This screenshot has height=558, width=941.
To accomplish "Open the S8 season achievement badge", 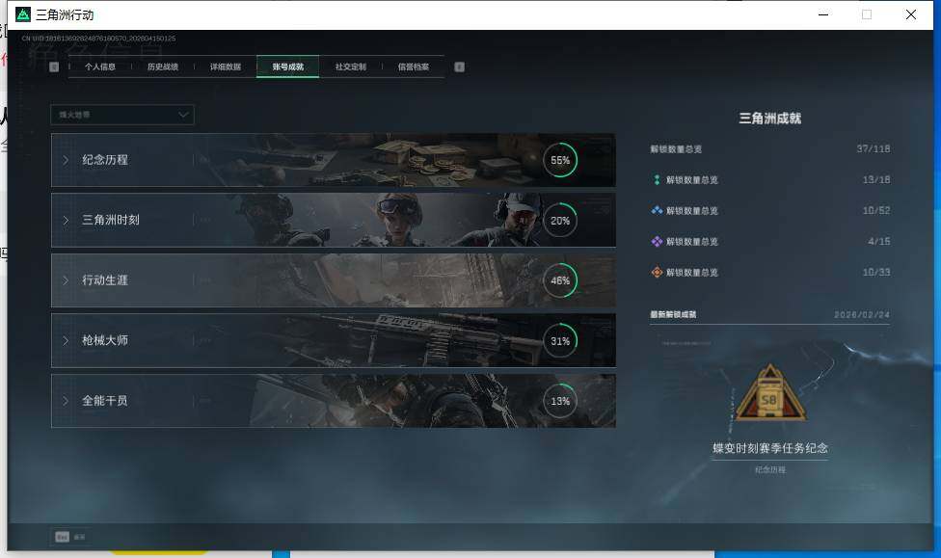I will (770, 393).
